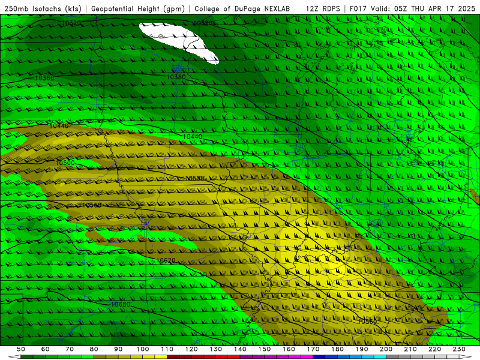Click the dark blue legend swatch starting at 170
Viewport: 480px width, 360px height.
319,356
